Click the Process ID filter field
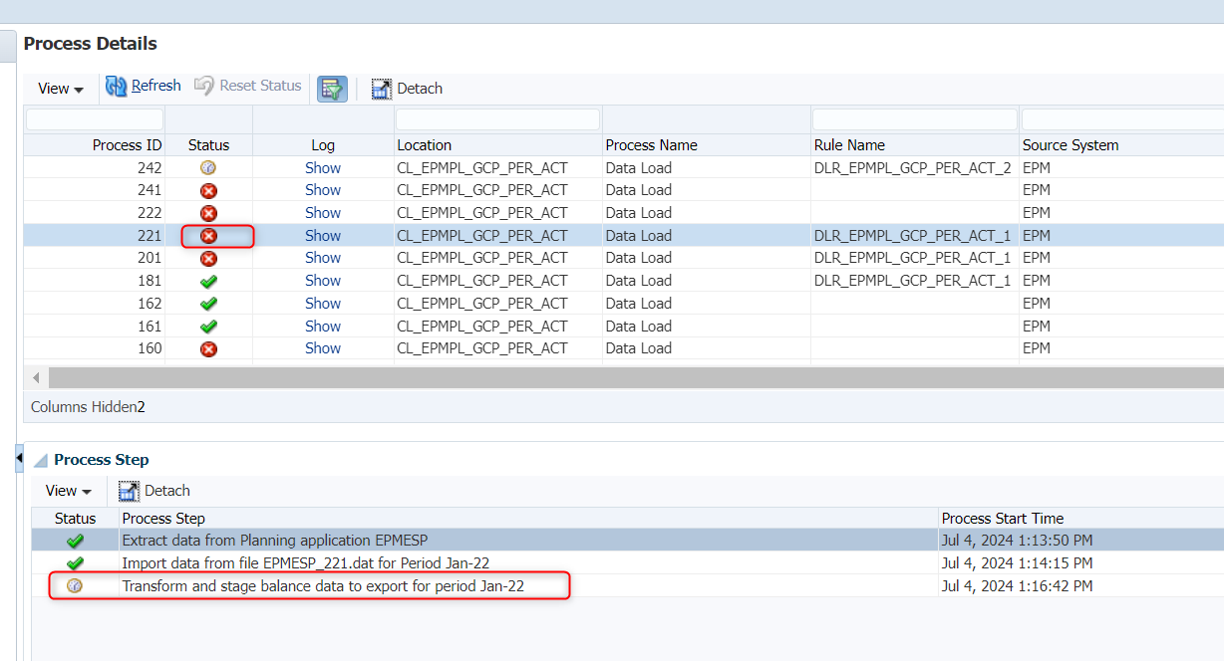 95,119
